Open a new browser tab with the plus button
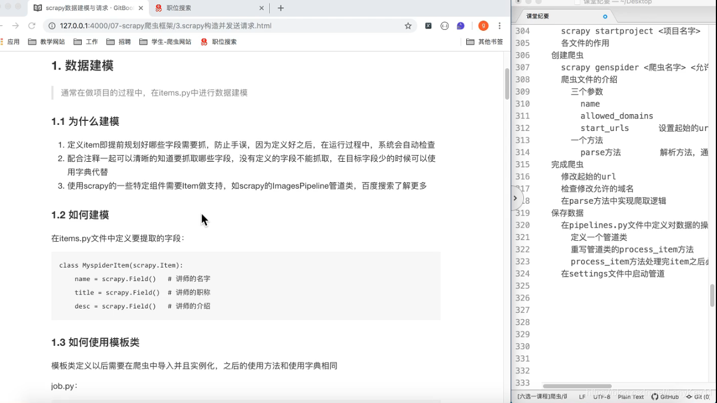The image size is (717, 403). (280, 8)
